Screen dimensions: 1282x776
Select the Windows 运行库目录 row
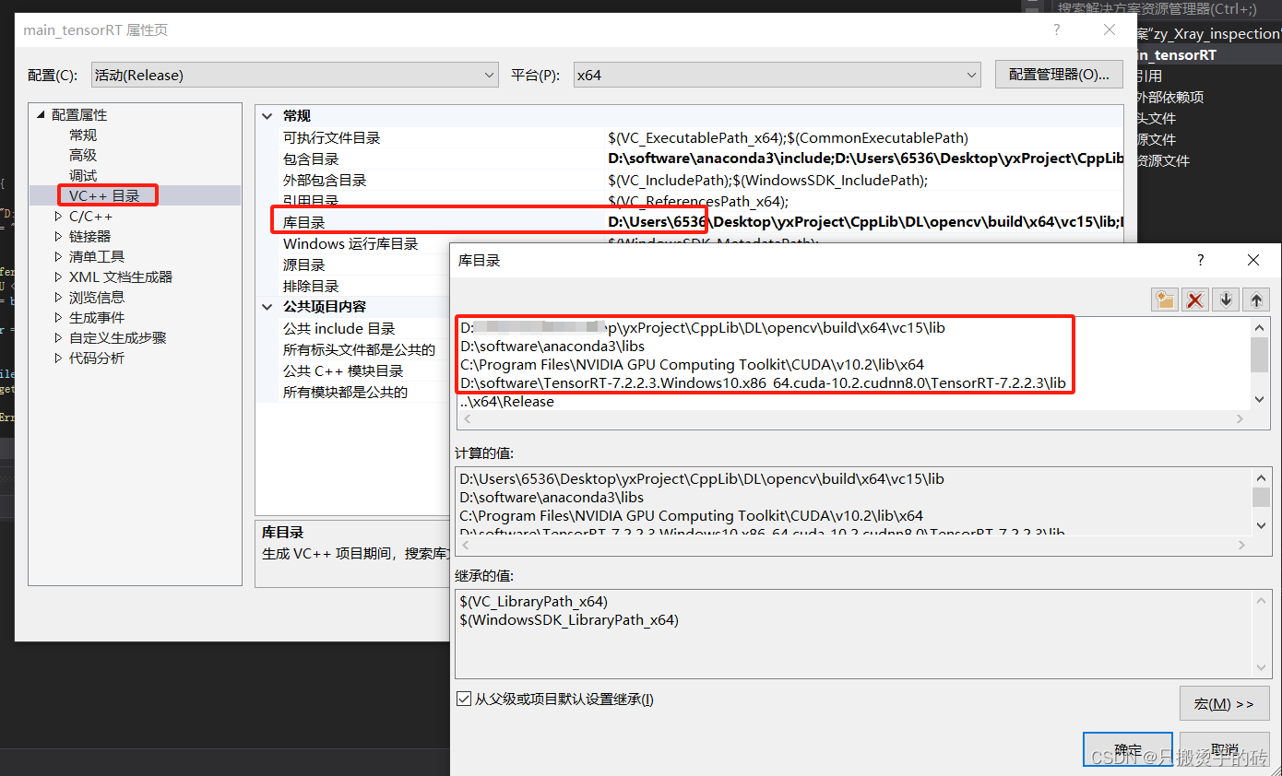pos(350,243)
